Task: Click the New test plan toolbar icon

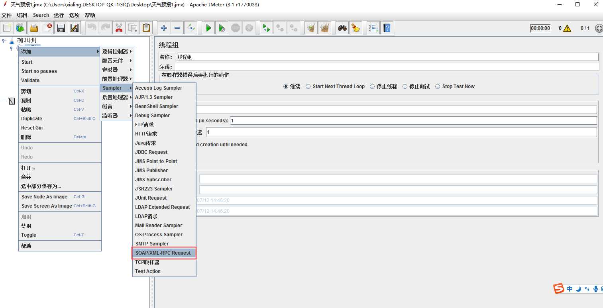Action: point(7,28)
